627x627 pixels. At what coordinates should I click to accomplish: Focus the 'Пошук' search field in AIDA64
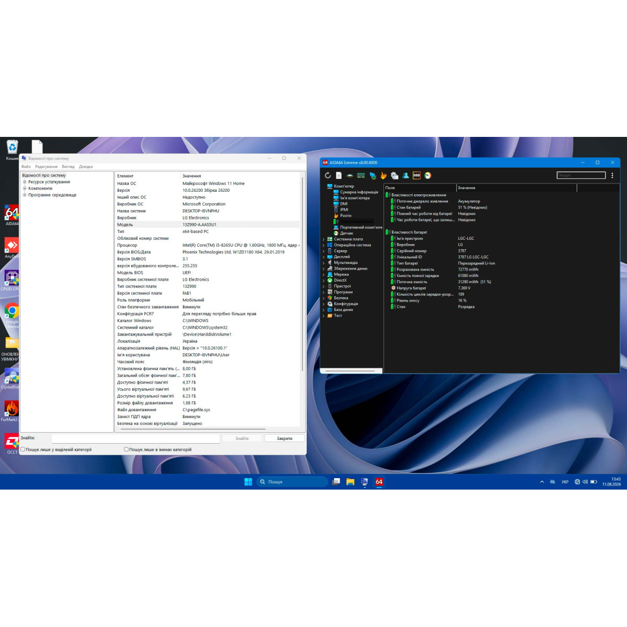(x=581, y=176)
